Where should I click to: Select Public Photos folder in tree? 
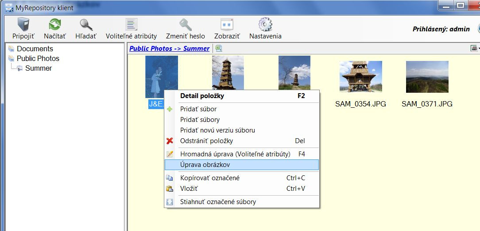[38, 59]
